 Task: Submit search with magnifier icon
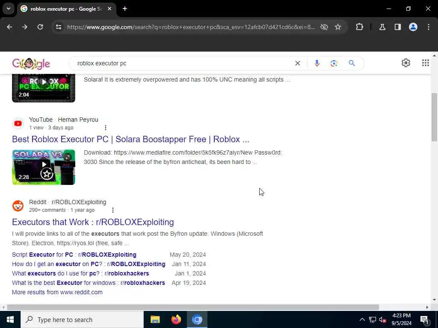[352, 63]
